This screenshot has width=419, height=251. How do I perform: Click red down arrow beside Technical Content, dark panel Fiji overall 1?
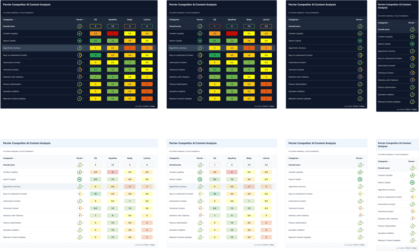203,70
